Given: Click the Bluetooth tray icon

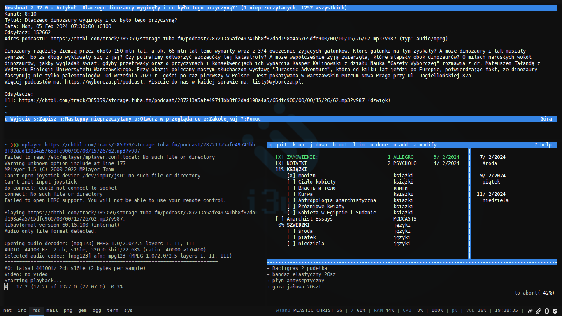Looking at the screenshot, I should [547, 311].
